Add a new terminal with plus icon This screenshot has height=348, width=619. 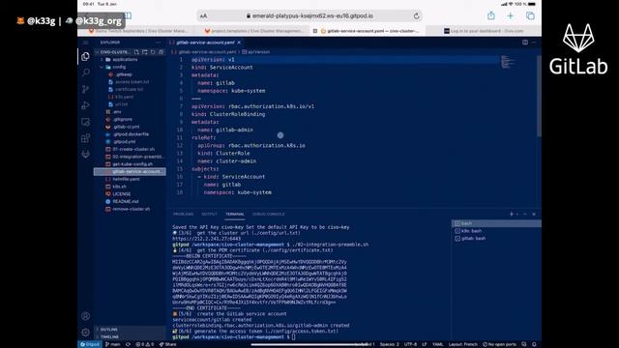(512, 214)
